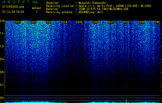Click the kHz axis unit label
Viewport: 162px width, 103px height.
[x=2, y=21]
